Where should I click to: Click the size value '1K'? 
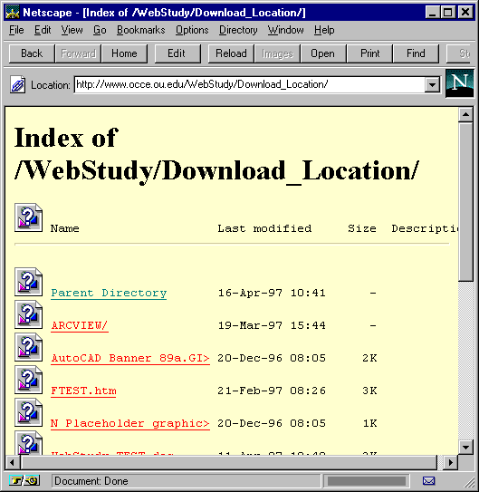(370, 424)
